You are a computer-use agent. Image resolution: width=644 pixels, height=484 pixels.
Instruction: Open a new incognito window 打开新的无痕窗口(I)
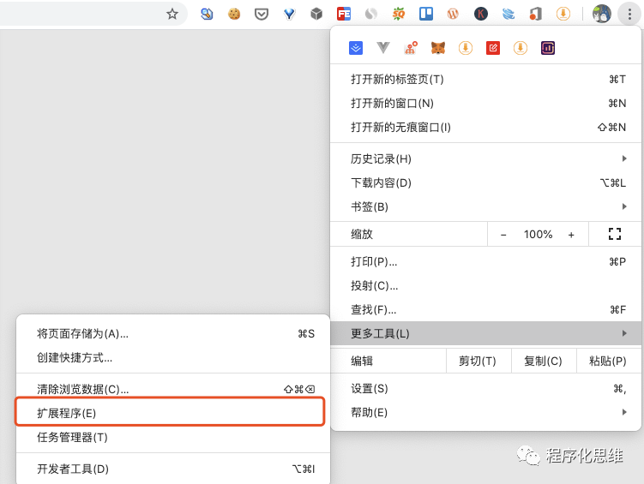point(486,128)
